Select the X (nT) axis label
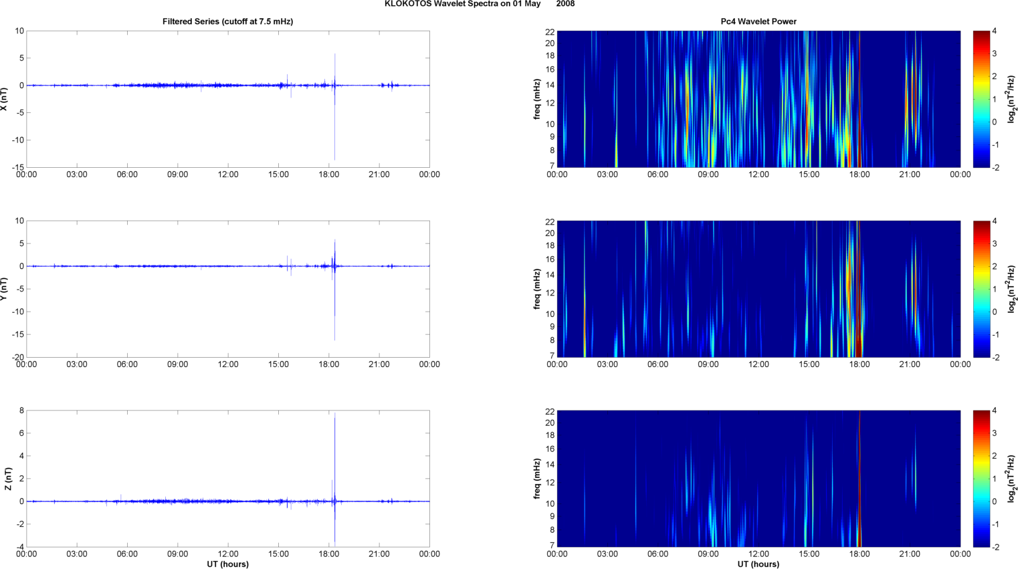The image size is (1018, 569). (5, 99)
